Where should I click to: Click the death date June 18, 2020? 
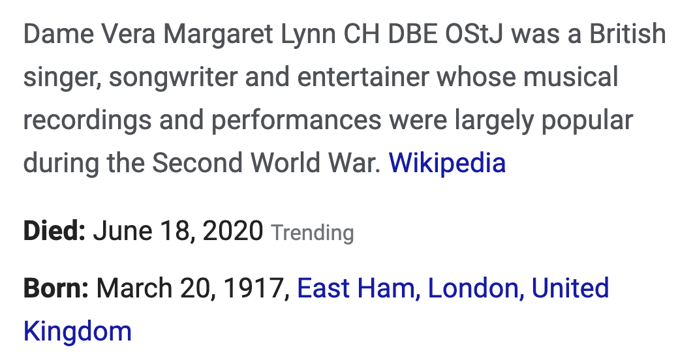[x=178, y=231]
